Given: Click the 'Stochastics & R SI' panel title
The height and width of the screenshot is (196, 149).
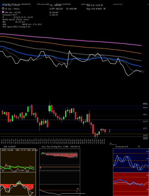Looking at the screenshot, I should pos(128,147).
